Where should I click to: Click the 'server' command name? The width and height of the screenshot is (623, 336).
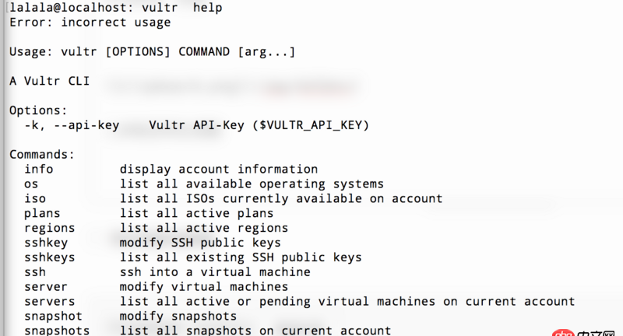(46, 287)
